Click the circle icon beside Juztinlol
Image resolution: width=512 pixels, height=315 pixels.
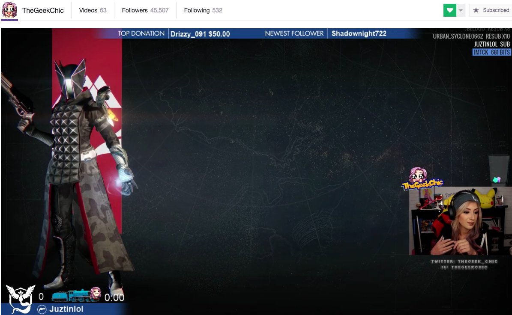pyautogui.click(x=42, y=309)
